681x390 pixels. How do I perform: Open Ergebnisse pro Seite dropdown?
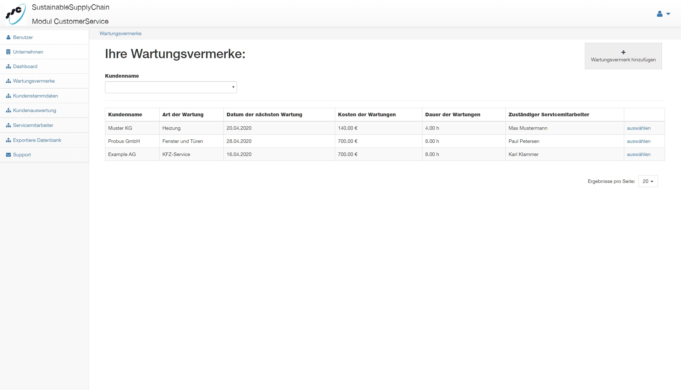pos(648,181)
